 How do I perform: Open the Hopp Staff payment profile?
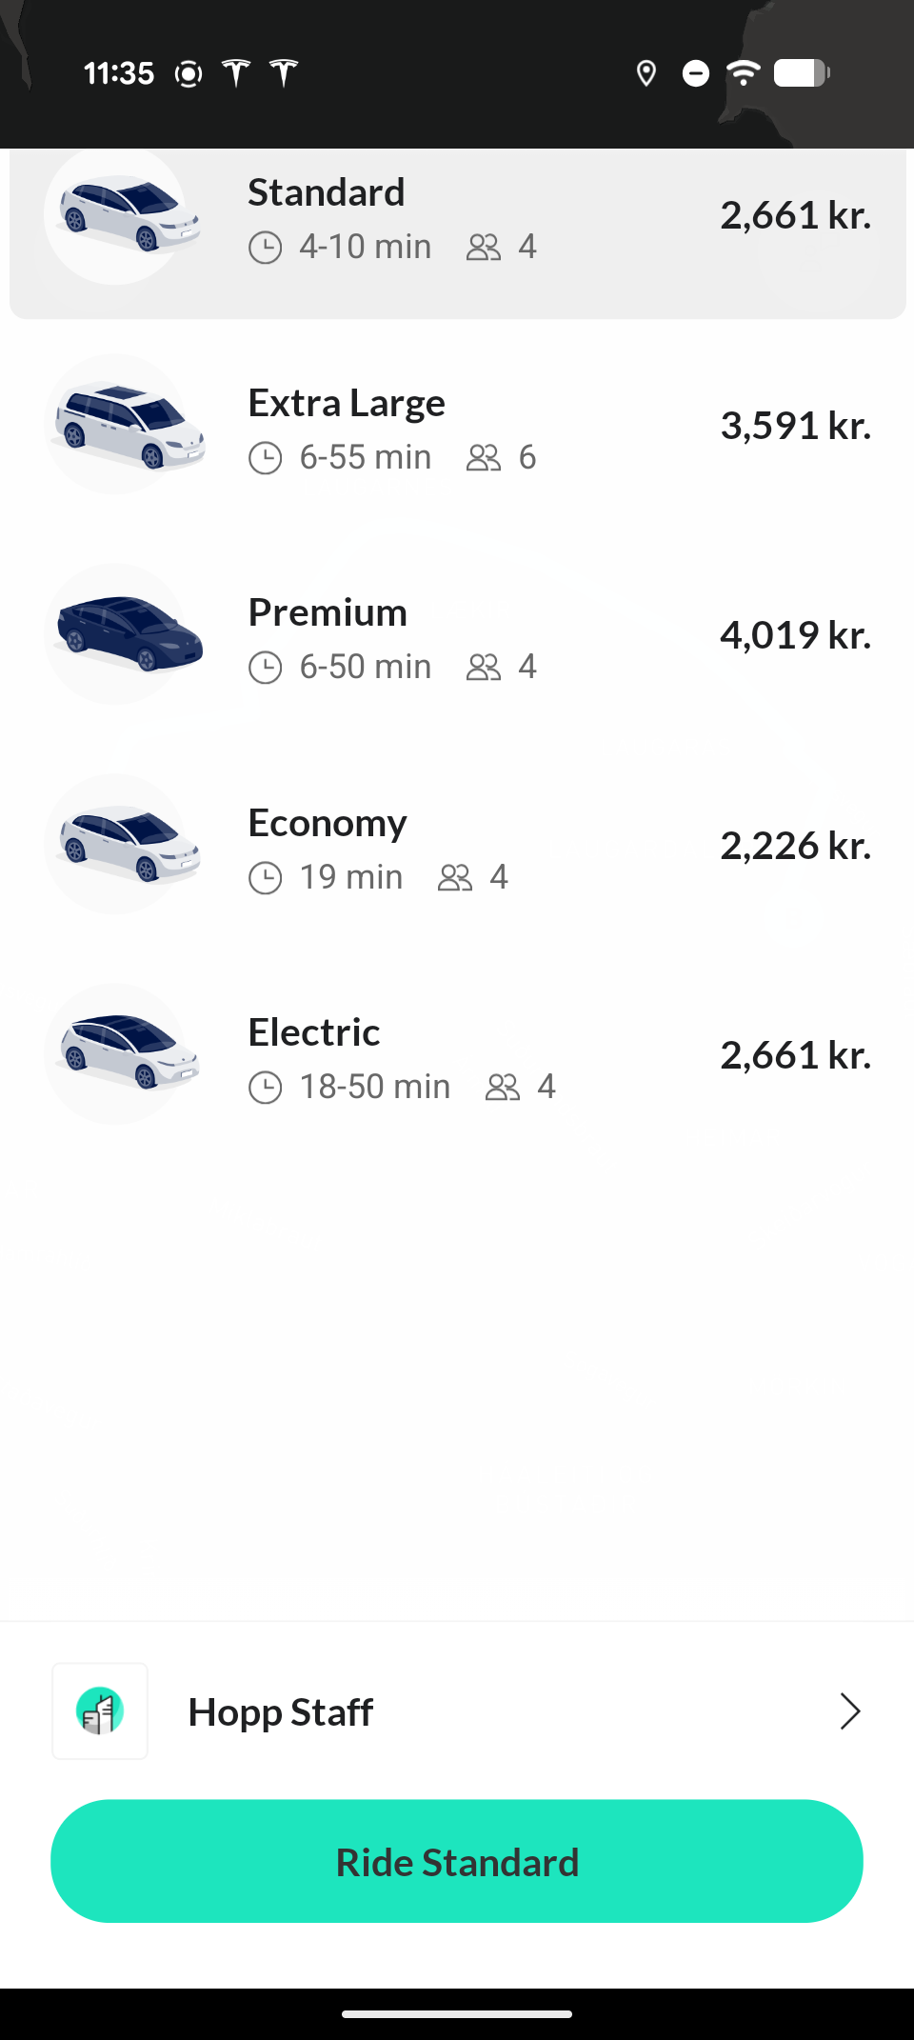click(281, 1712)
